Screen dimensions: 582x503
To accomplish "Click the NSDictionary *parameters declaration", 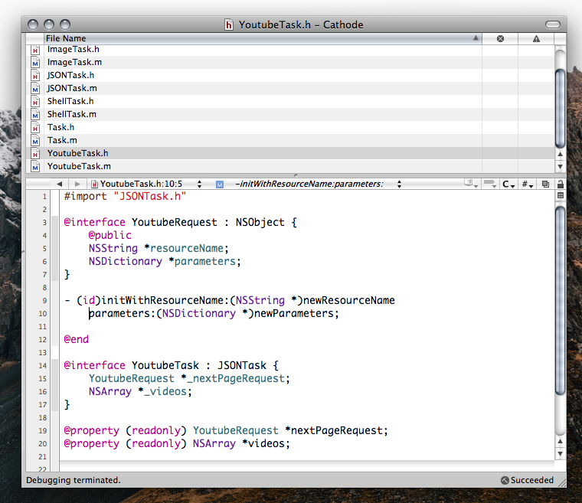I will click(165, 261).
